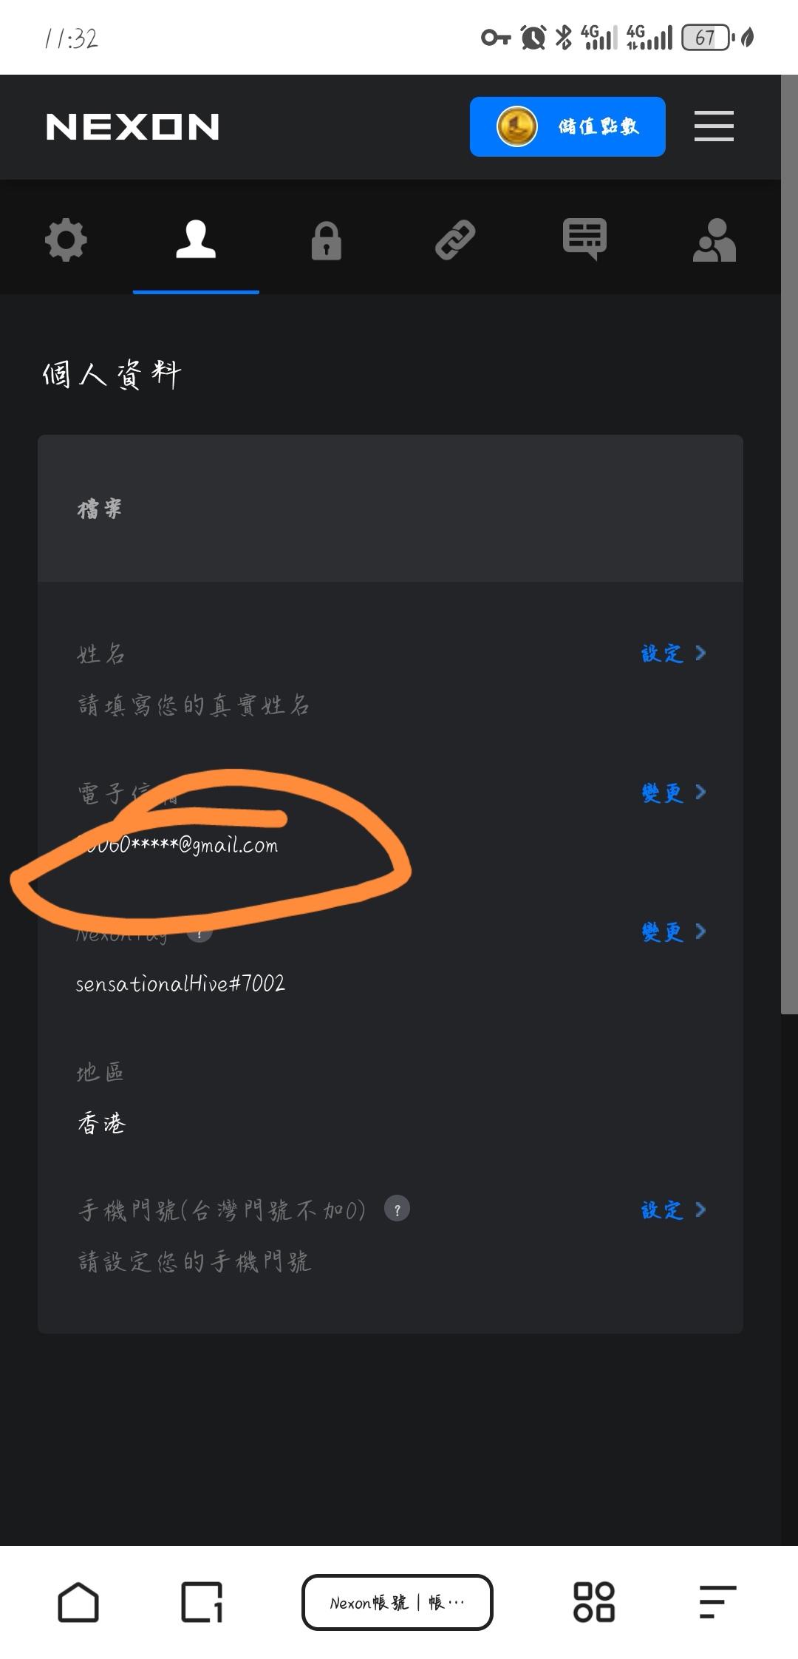Image resolution: width=798 pixels, height=1659 pixels.
Task: Click 設定 next to 姓名
Action: (x=673, y=653)
